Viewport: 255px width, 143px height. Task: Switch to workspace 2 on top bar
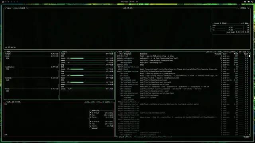click(9, 2)
